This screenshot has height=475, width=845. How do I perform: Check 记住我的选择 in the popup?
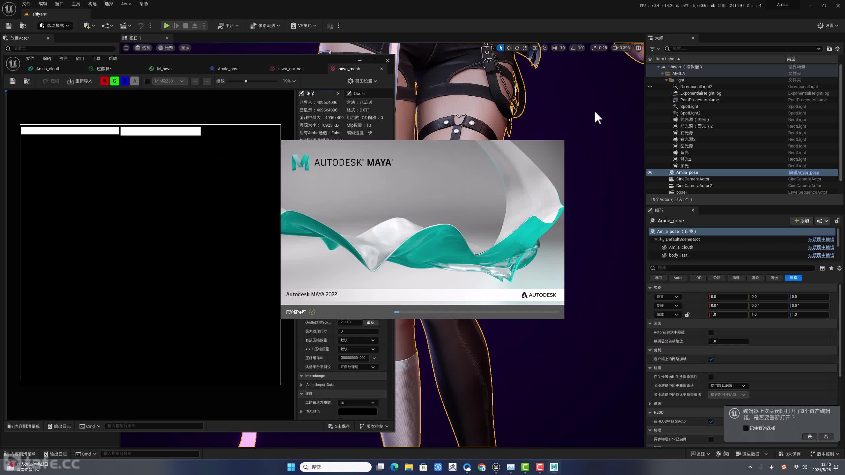point(746,428)
